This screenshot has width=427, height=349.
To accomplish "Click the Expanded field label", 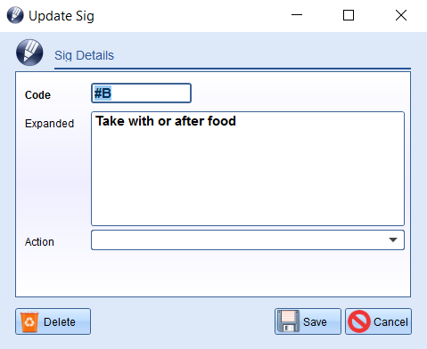I will tap(49, 124).
